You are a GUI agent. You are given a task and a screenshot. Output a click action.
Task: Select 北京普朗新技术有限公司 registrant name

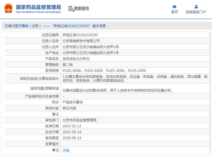pos(81,41)
